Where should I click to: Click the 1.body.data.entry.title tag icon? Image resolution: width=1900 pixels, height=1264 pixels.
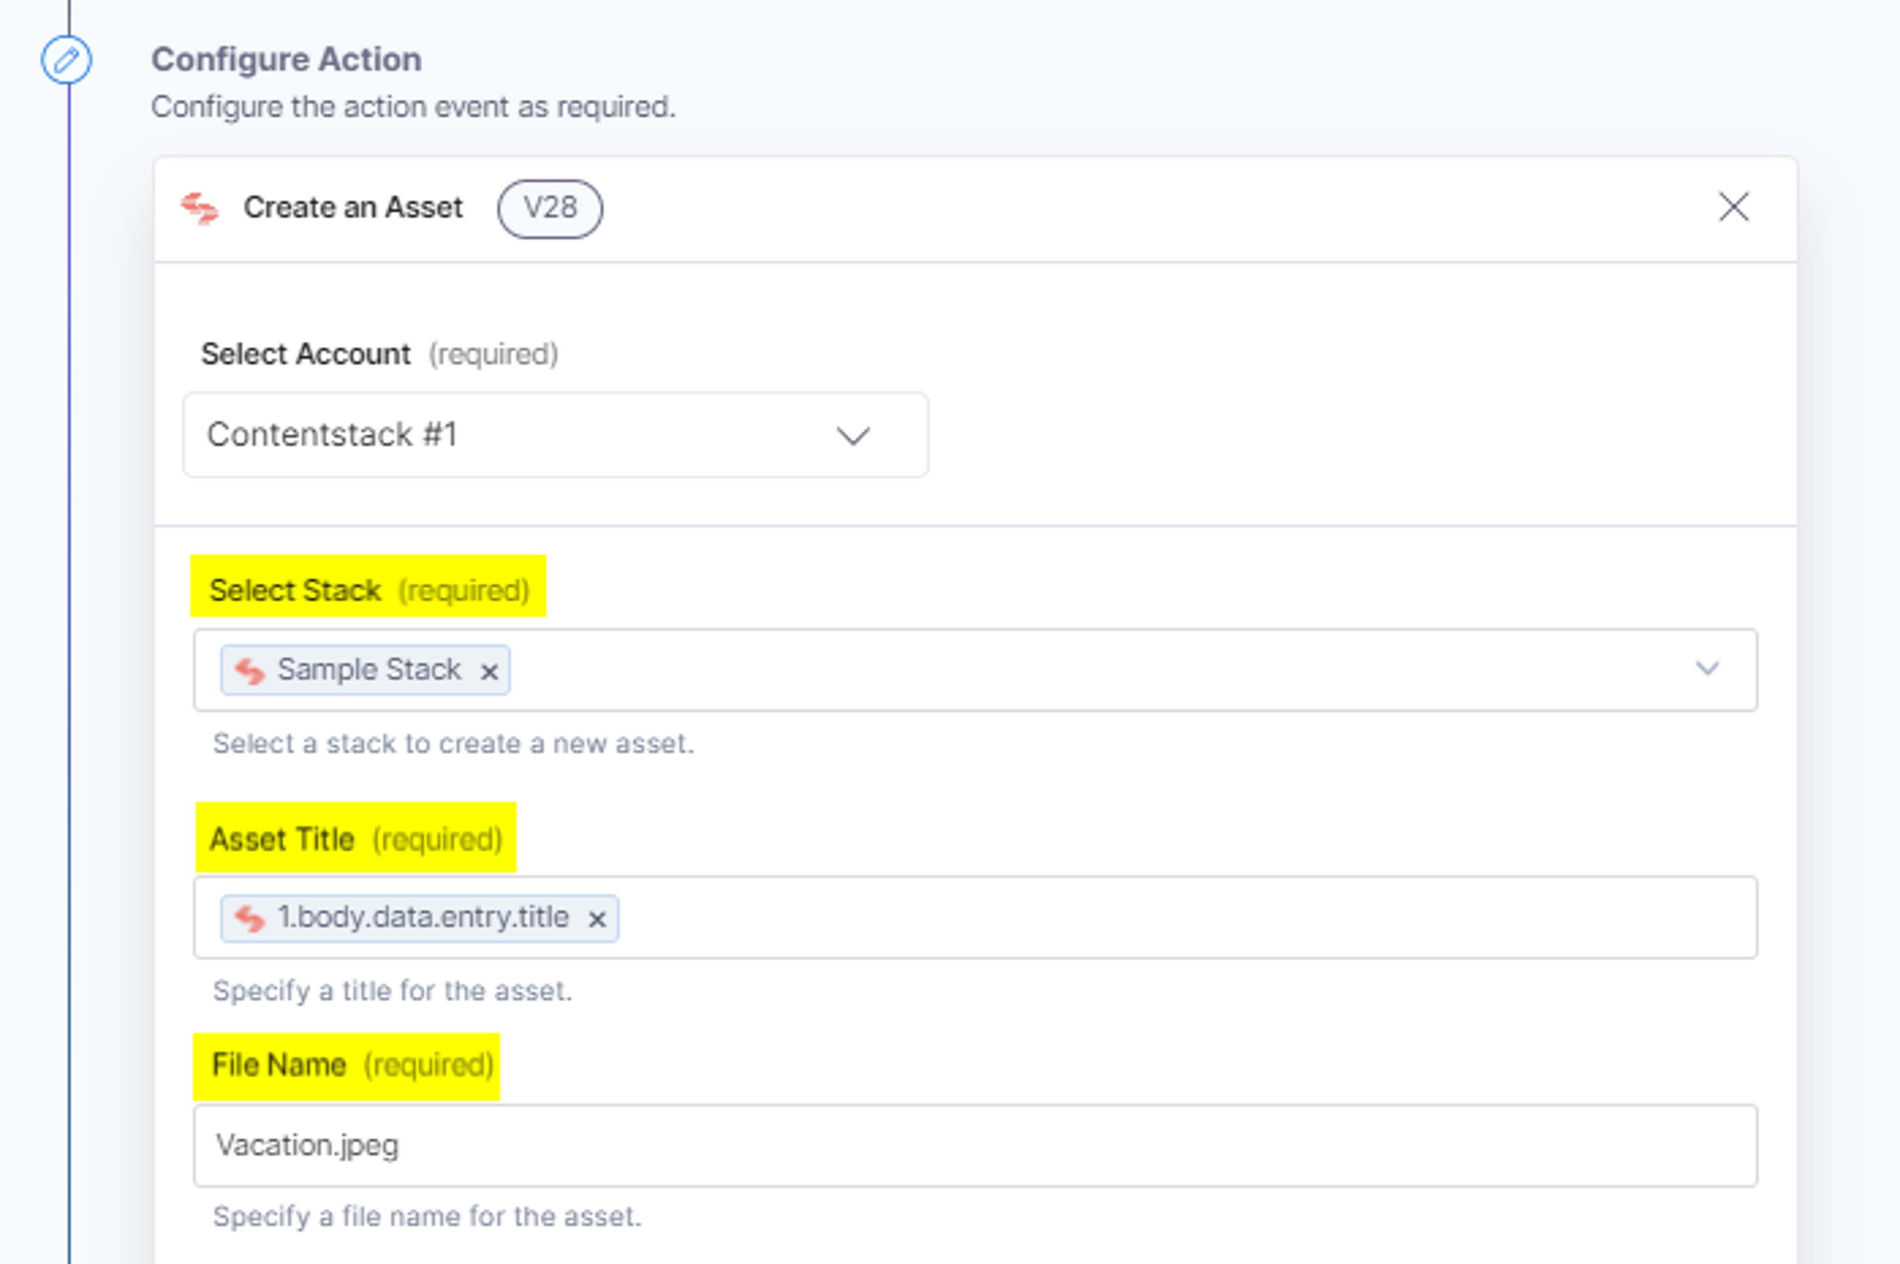pyautogui.click(x=250, y=918)
